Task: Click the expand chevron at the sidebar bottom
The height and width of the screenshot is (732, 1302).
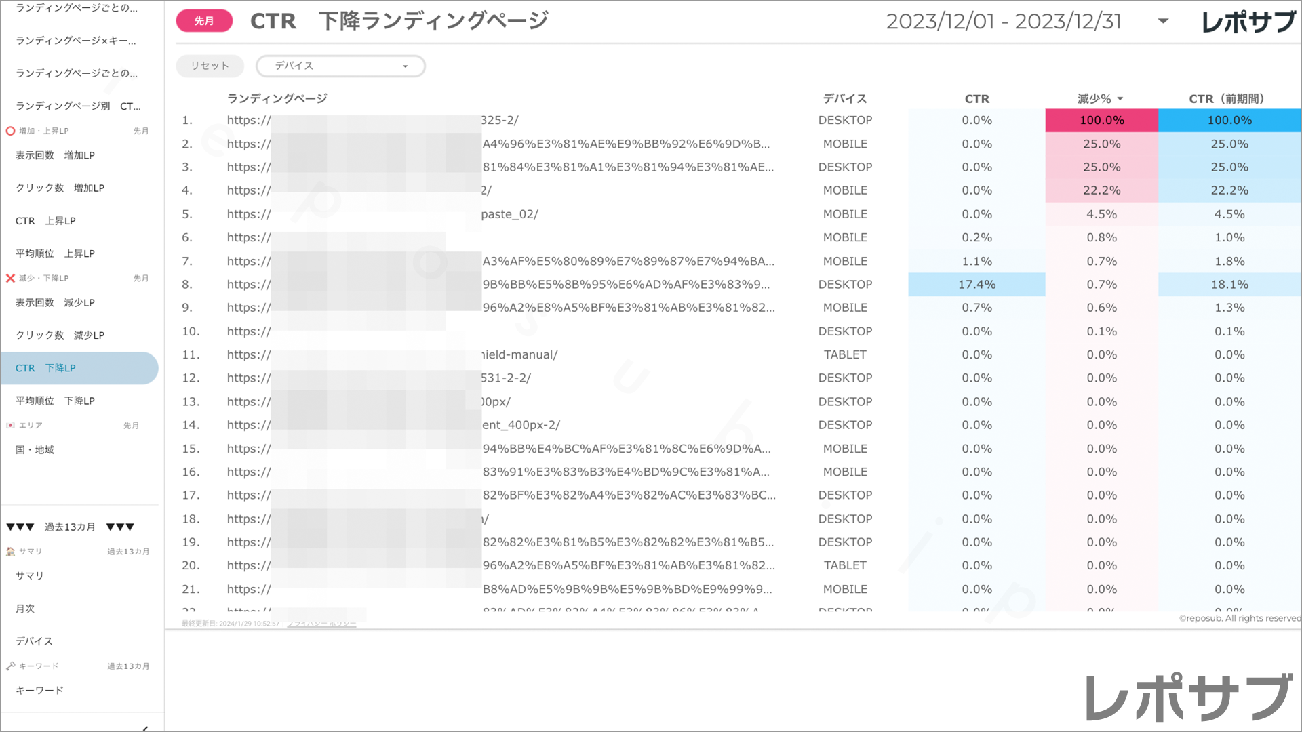Action: (x=144, y=727)
